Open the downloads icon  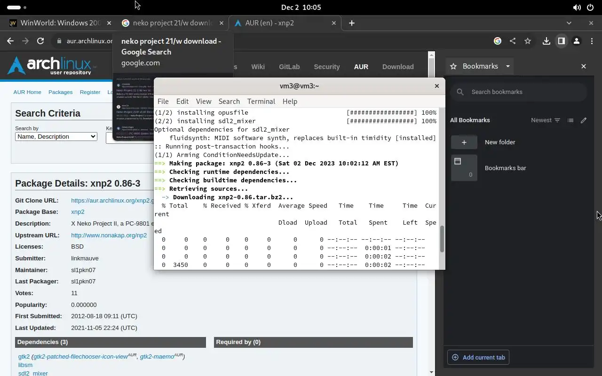tap(546, 41)
